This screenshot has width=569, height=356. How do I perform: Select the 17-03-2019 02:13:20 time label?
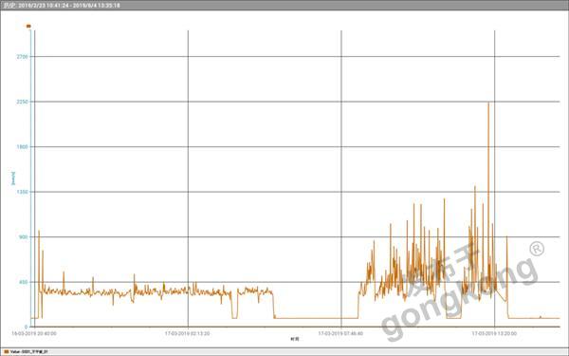(187, 333)
